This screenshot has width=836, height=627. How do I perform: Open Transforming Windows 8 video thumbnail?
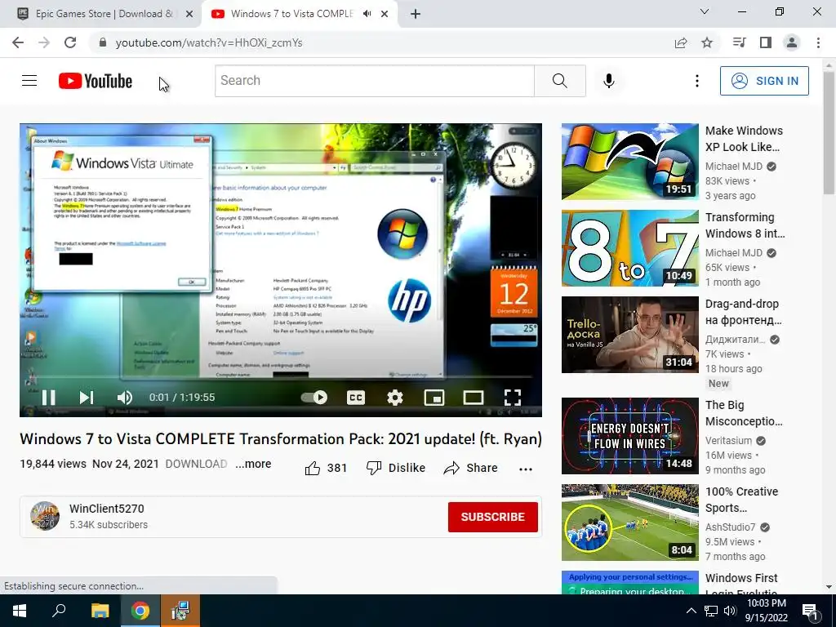pos(629,248)
